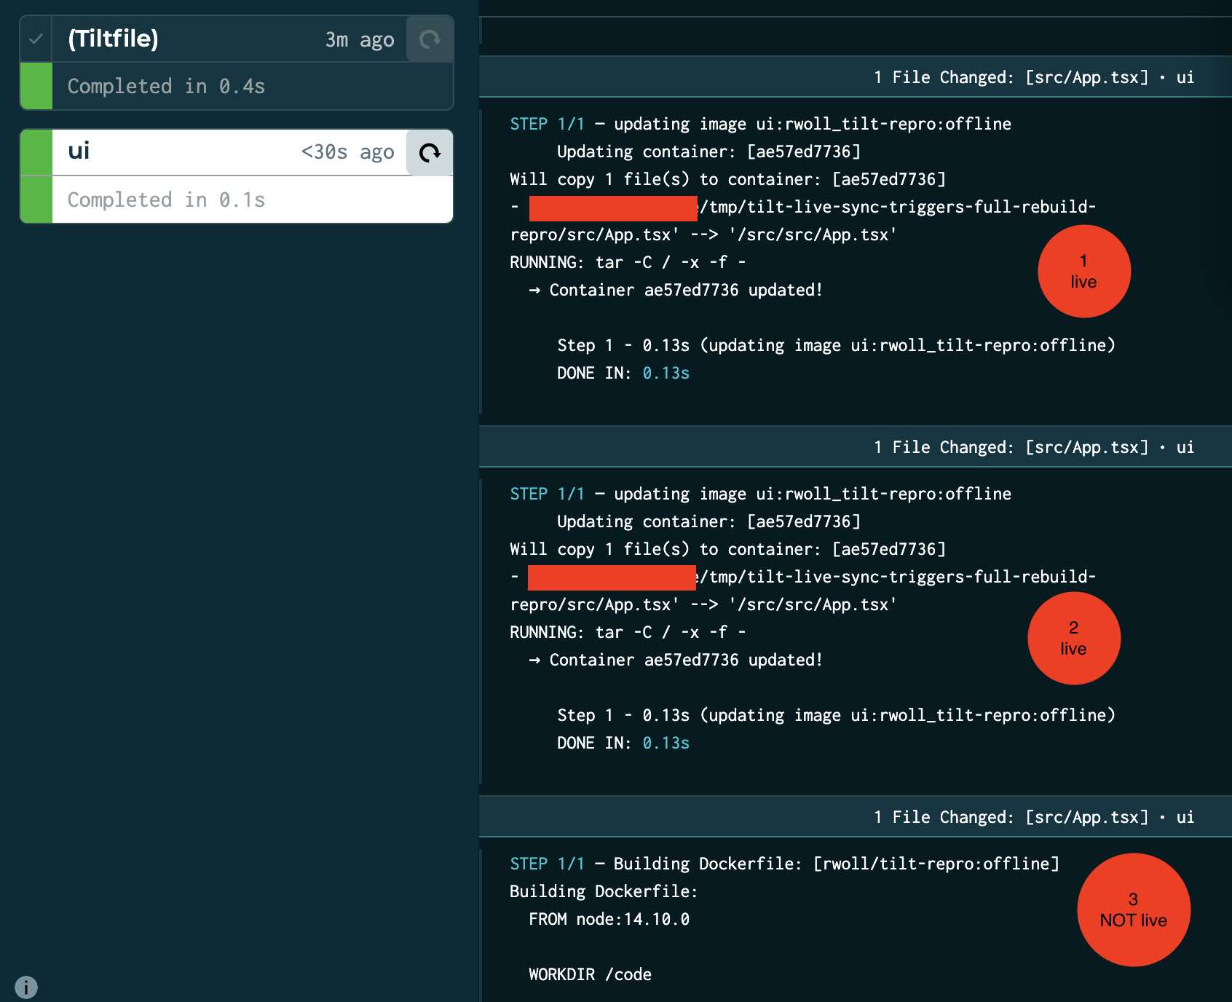Click the refresh icon next to (Tiltfile)
Viewport: 1232px width, 1002px height.
tap(430, 39)
